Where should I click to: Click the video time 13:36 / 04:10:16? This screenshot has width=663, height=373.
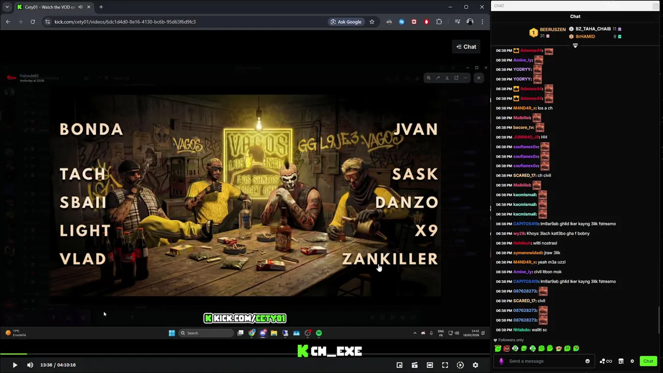(58, 365)
